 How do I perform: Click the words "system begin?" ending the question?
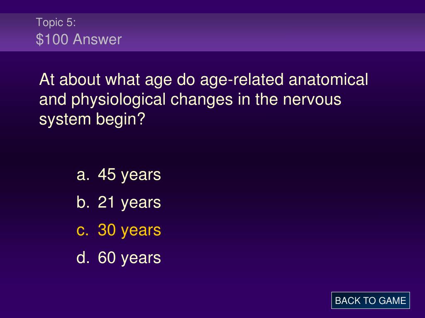(93, 120)
